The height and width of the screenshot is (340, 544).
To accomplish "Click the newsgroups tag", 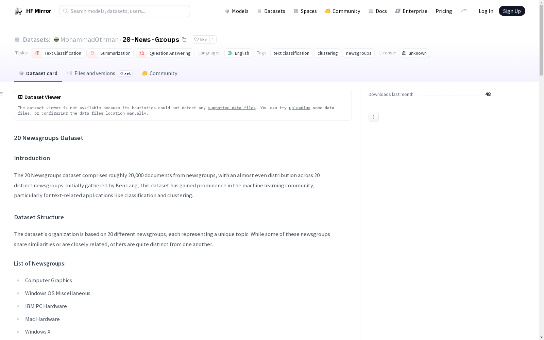I will pyautogui.click(x=359, y=53).
